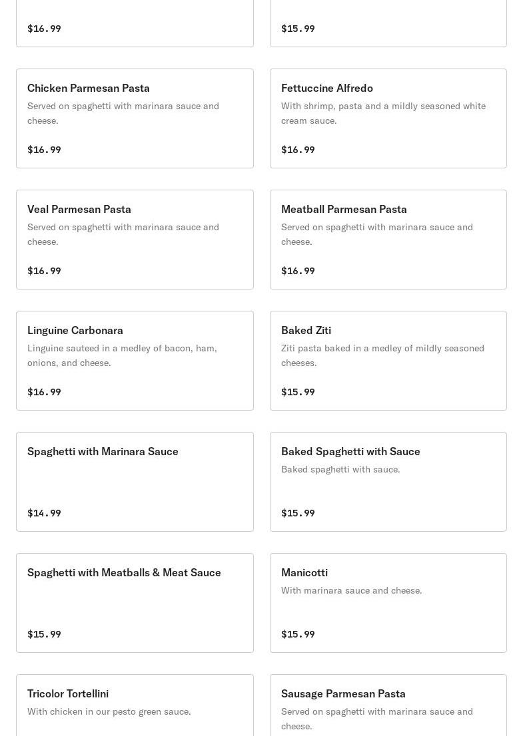Open the Chicken Parmesan Pasta menu item
The height and width of the screenshot is (736, 523).
pos(89,88)
